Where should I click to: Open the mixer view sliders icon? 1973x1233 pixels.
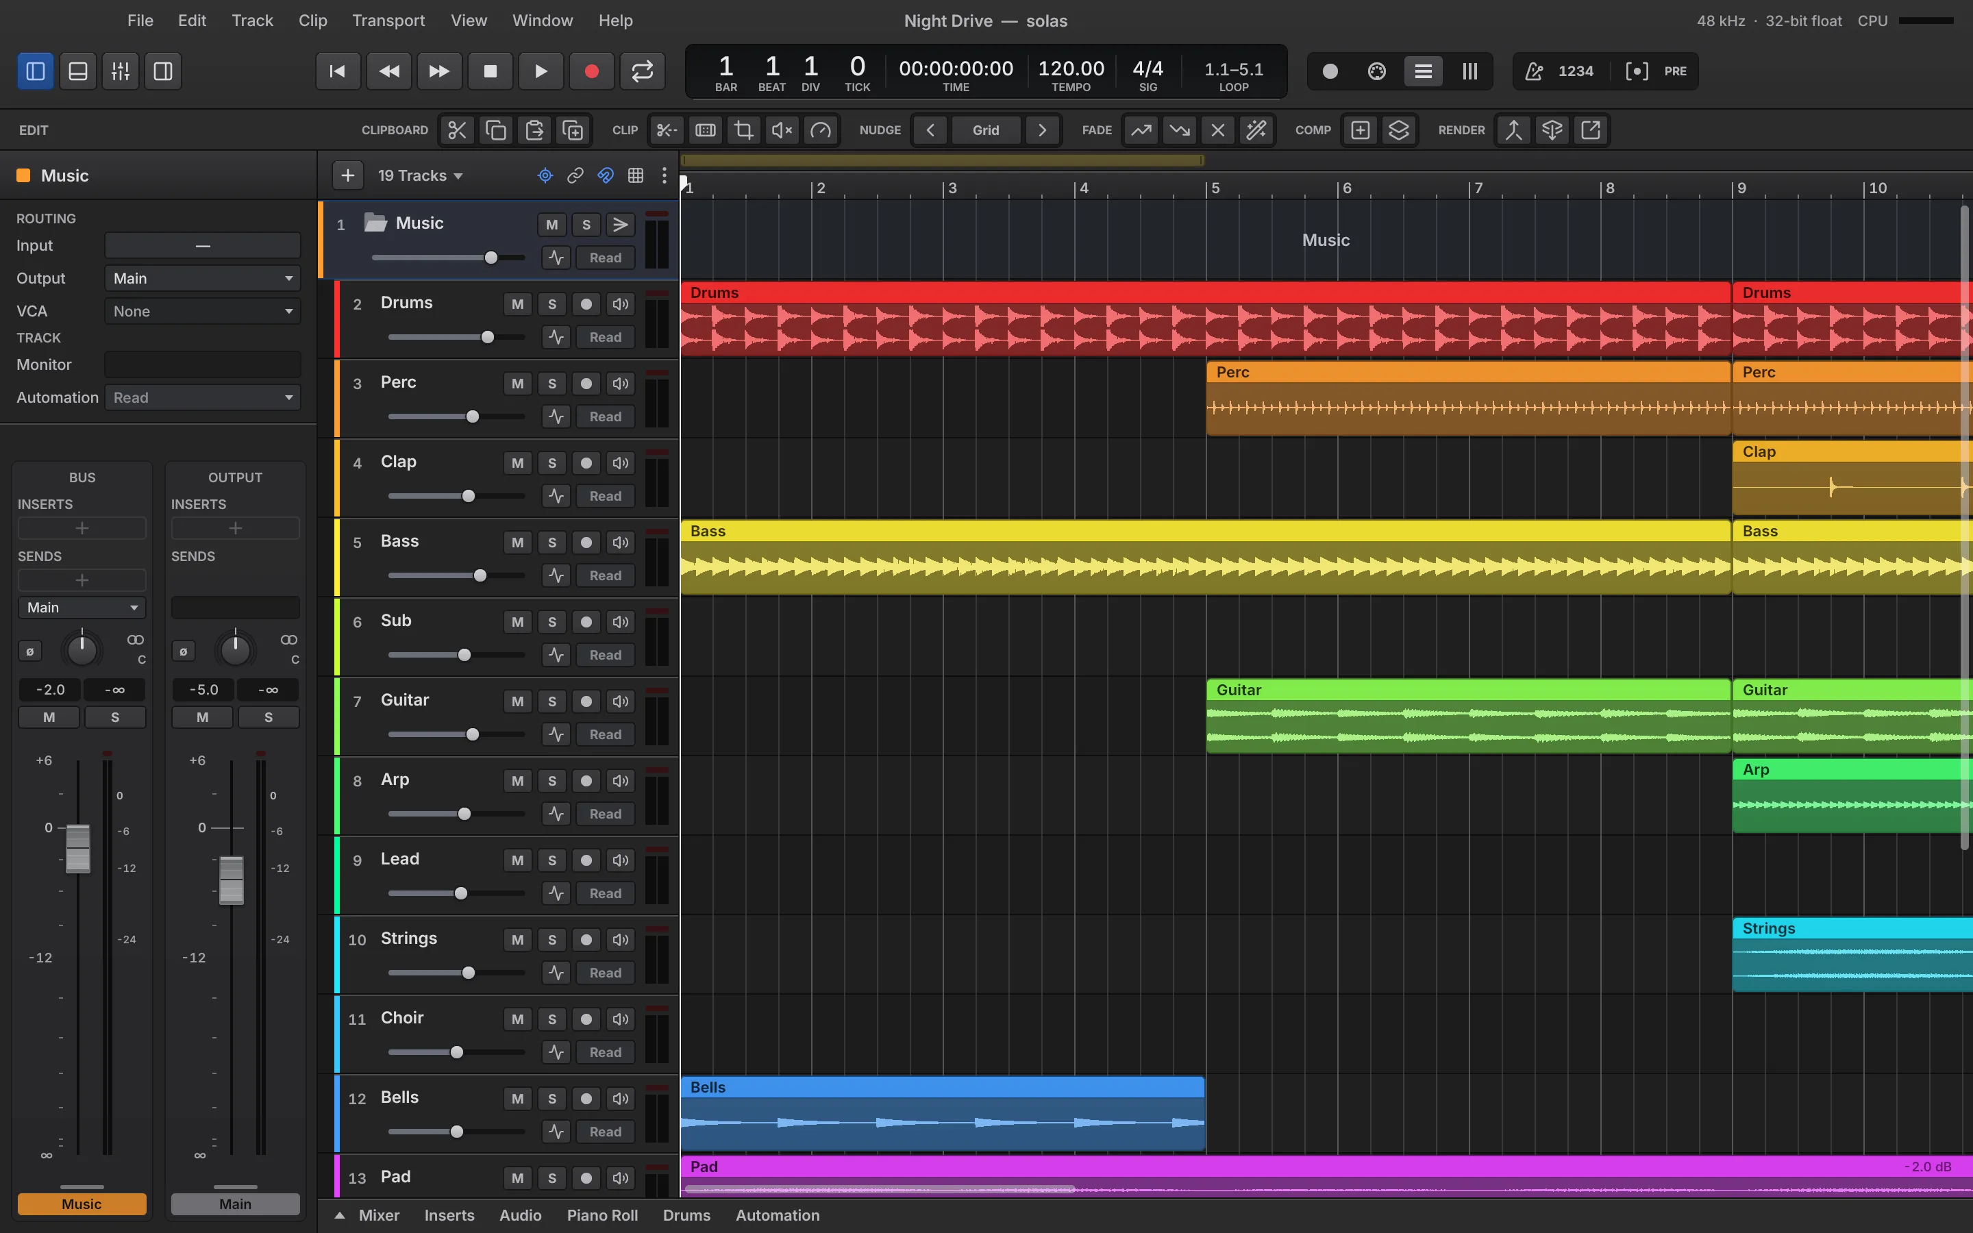[x=121, y=71]
